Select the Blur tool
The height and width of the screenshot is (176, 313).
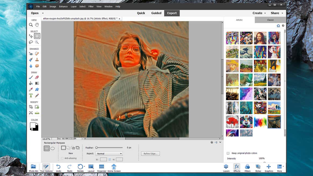click(31, 66)
